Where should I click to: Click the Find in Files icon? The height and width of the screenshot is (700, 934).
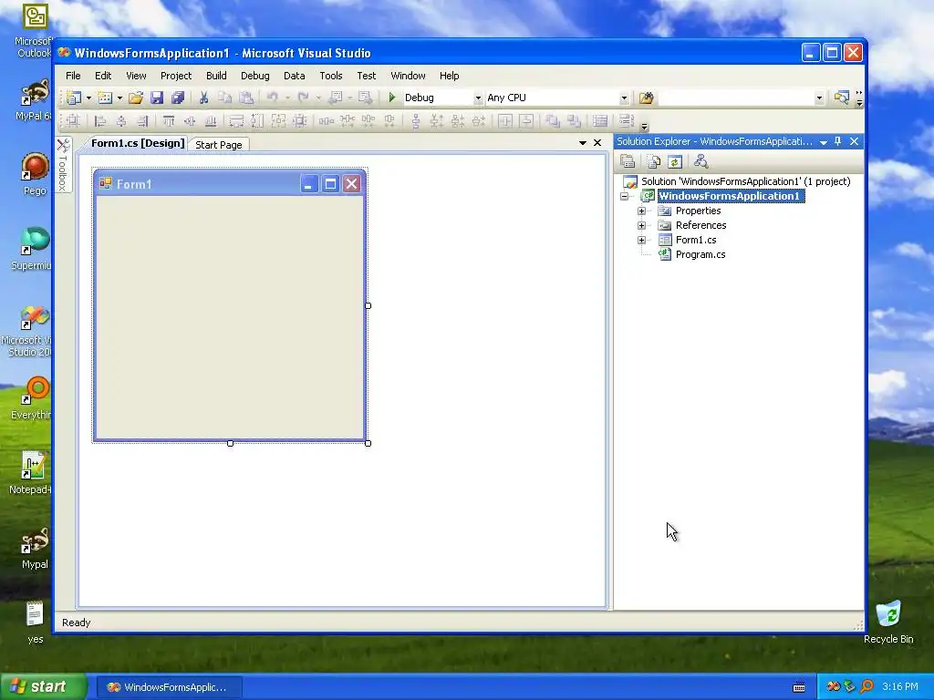point(647,98)
